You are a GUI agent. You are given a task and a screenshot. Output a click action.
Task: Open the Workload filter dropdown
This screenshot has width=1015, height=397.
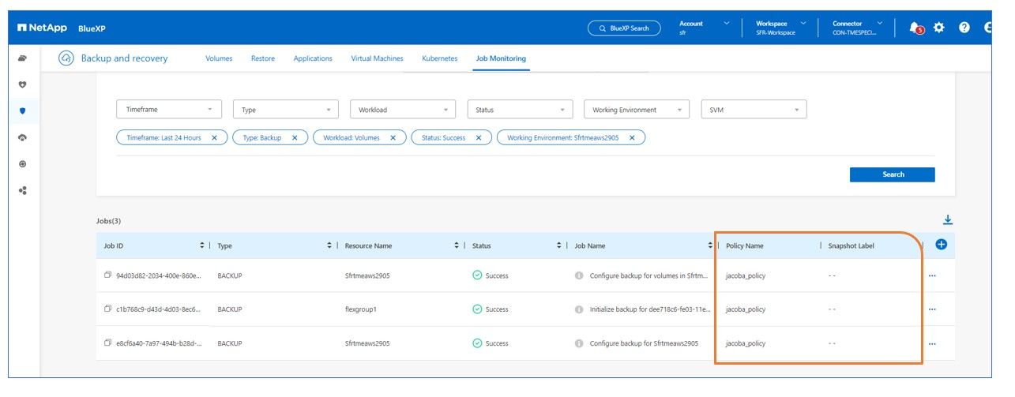pos(403,110)
